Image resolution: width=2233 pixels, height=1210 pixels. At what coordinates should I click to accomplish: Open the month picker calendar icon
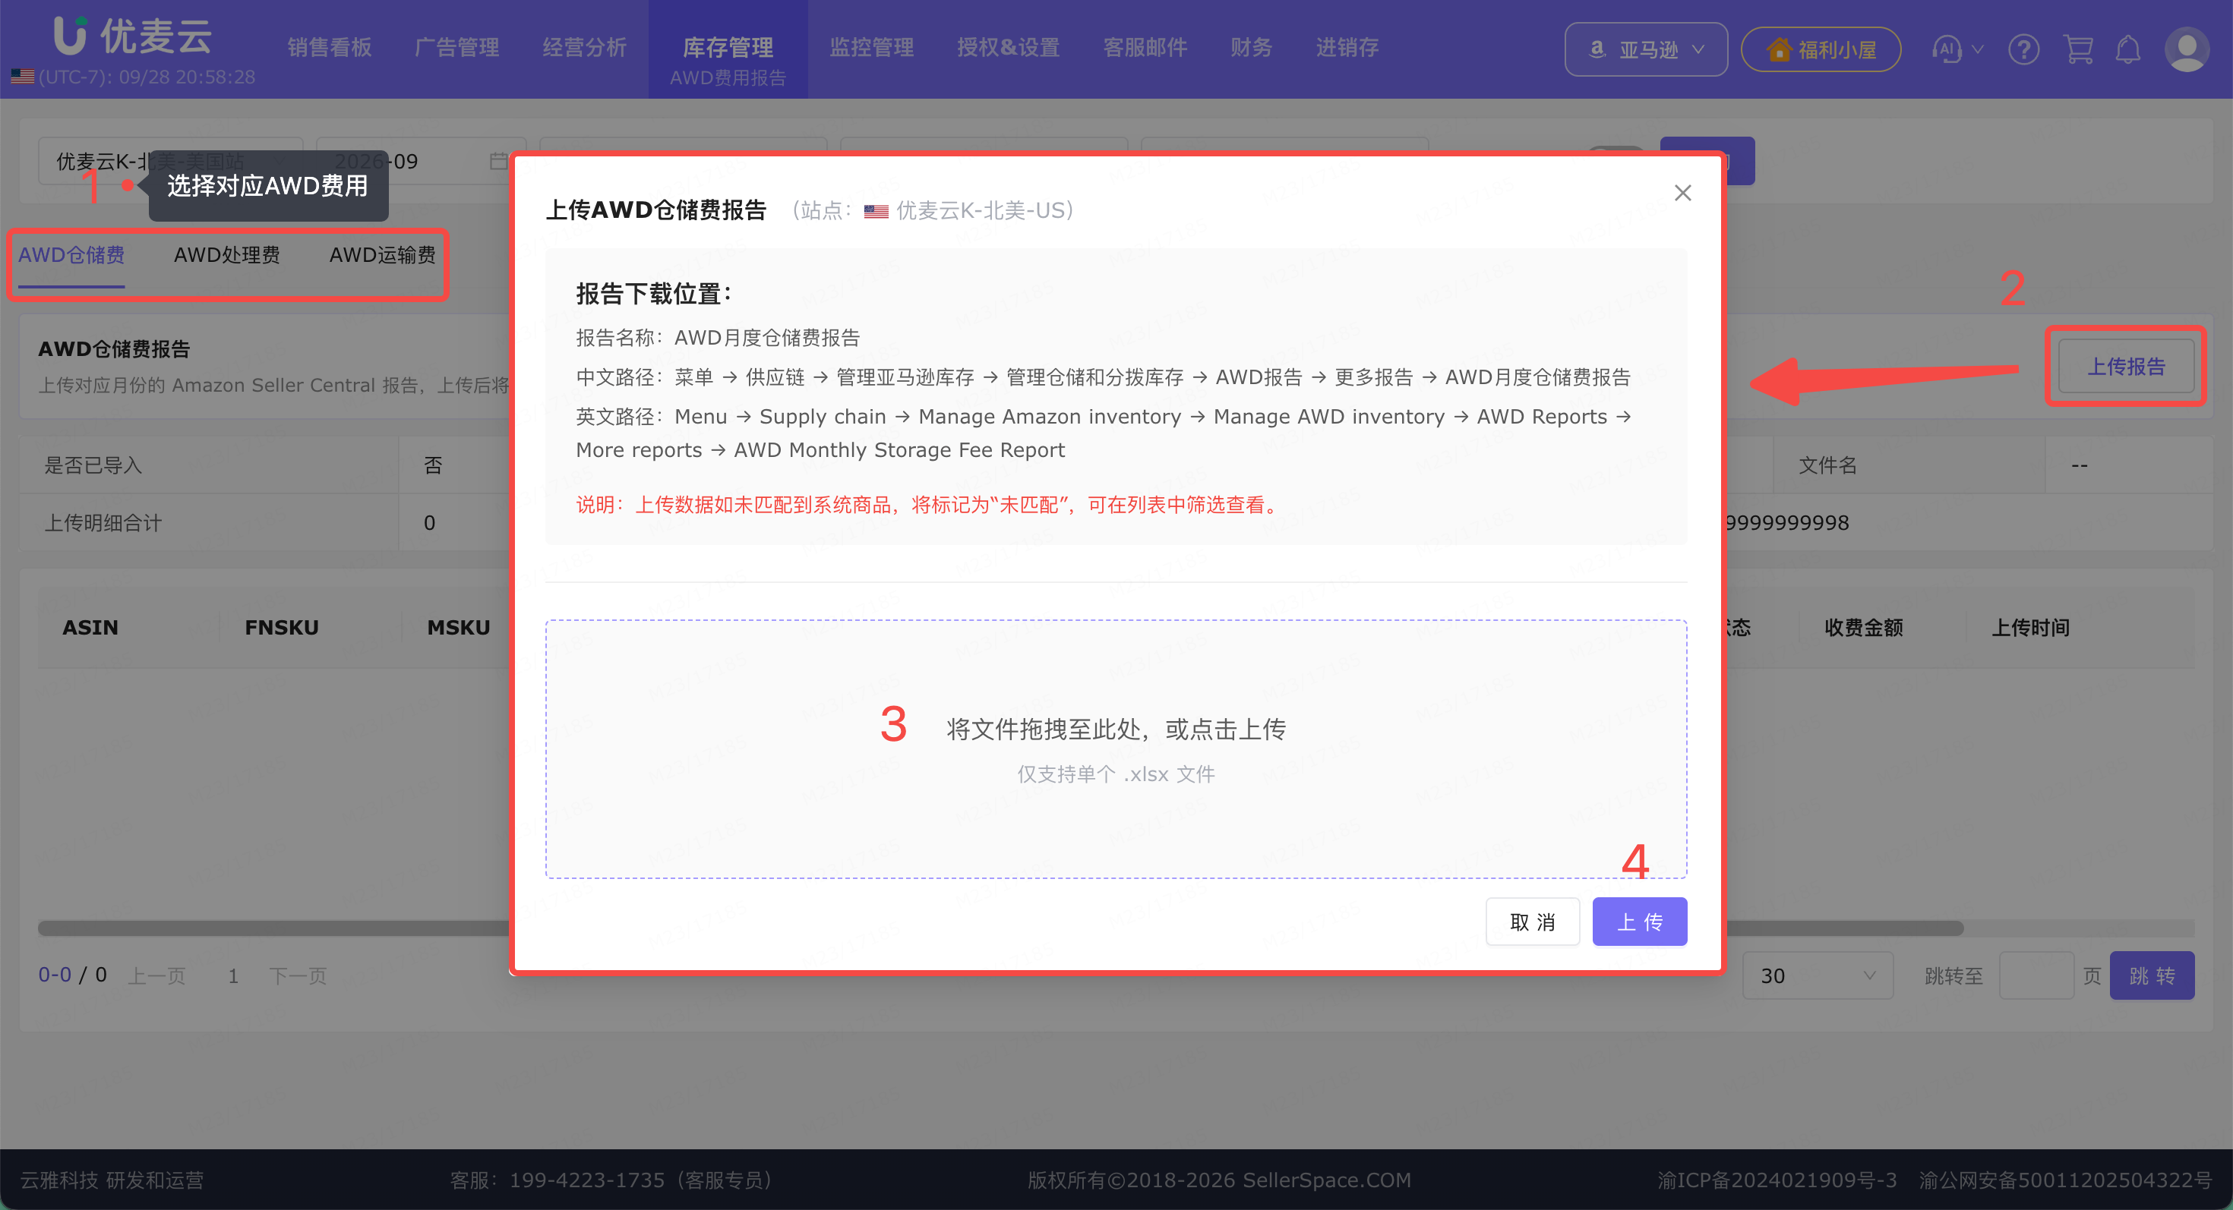(497, 161)
